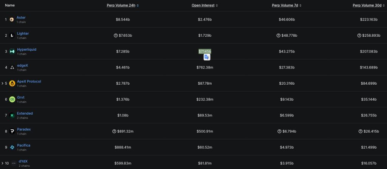Sort by Perp Volume 7d column
Viewport: 387px width, 169px height.
(286, 5)
